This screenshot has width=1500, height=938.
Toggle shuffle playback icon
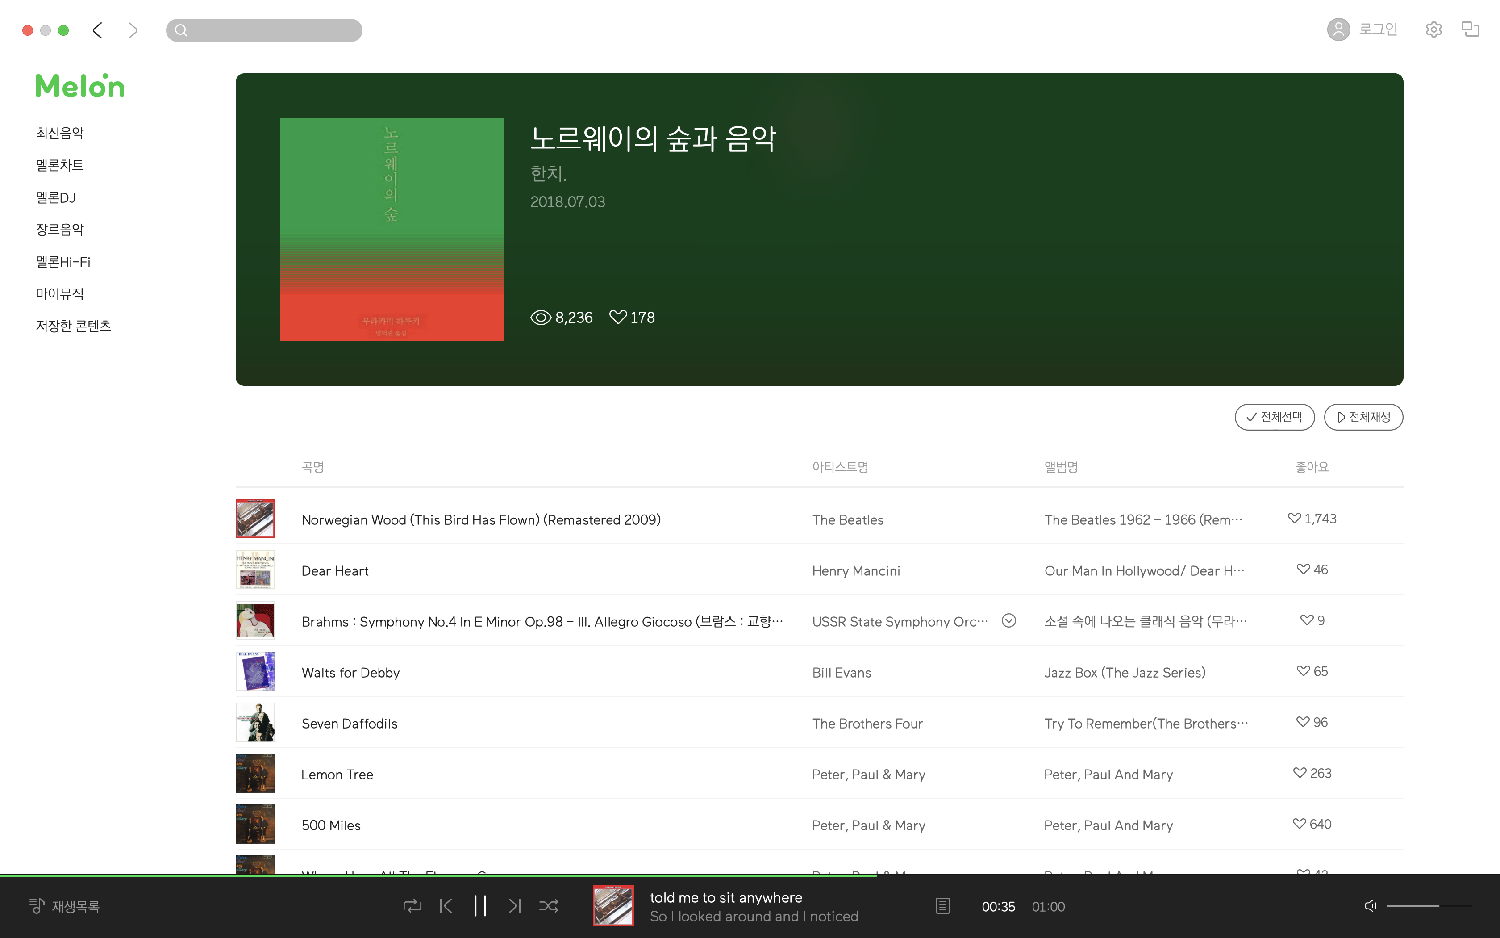coord(549,906)
